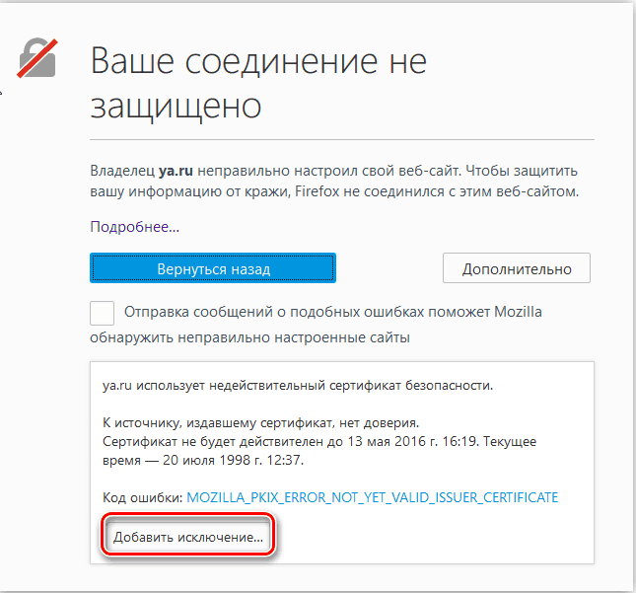Click the Отправка сообщений о подобных ошибках label

coord(332,313)
